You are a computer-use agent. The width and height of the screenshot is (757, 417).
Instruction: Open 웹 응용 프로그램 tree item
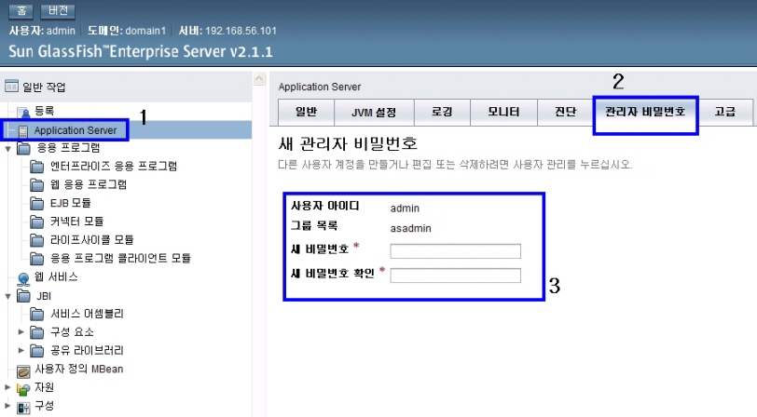click(x=89, y=184)
